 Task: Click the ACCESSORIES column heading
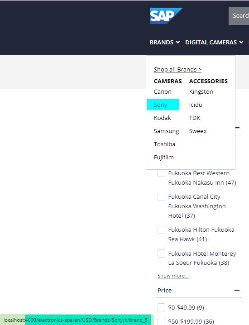(x=208, y=81)
